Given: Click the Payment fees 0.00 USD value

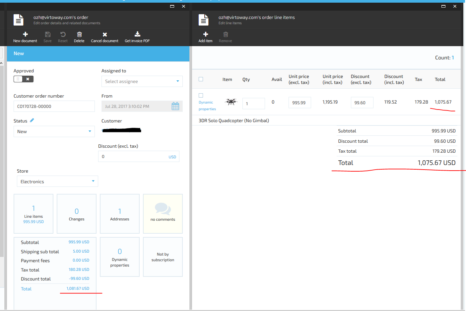Looking at the screenshot, I should (81, 260).
